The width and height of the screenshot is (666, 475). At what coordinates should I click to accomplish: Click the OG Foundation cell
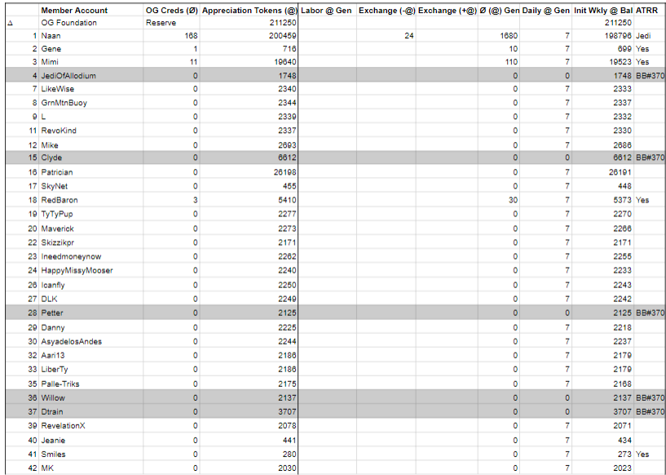click(x=91, y=23)
